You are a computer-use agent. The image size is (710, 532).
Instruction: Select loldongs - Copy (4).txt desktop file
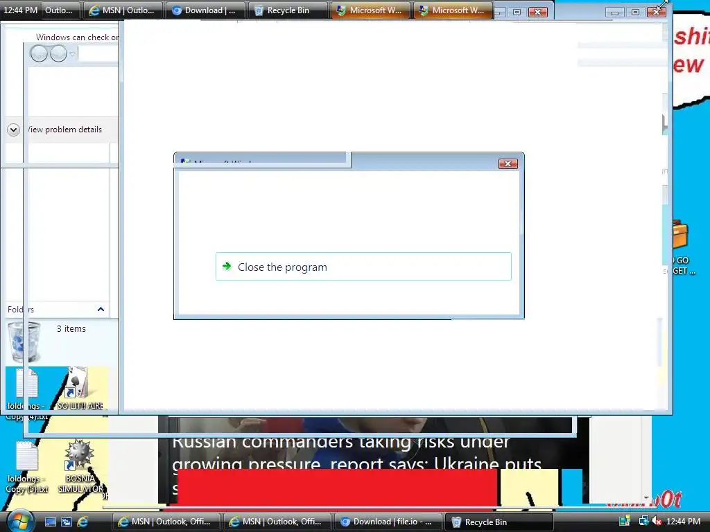coord(26,394)
